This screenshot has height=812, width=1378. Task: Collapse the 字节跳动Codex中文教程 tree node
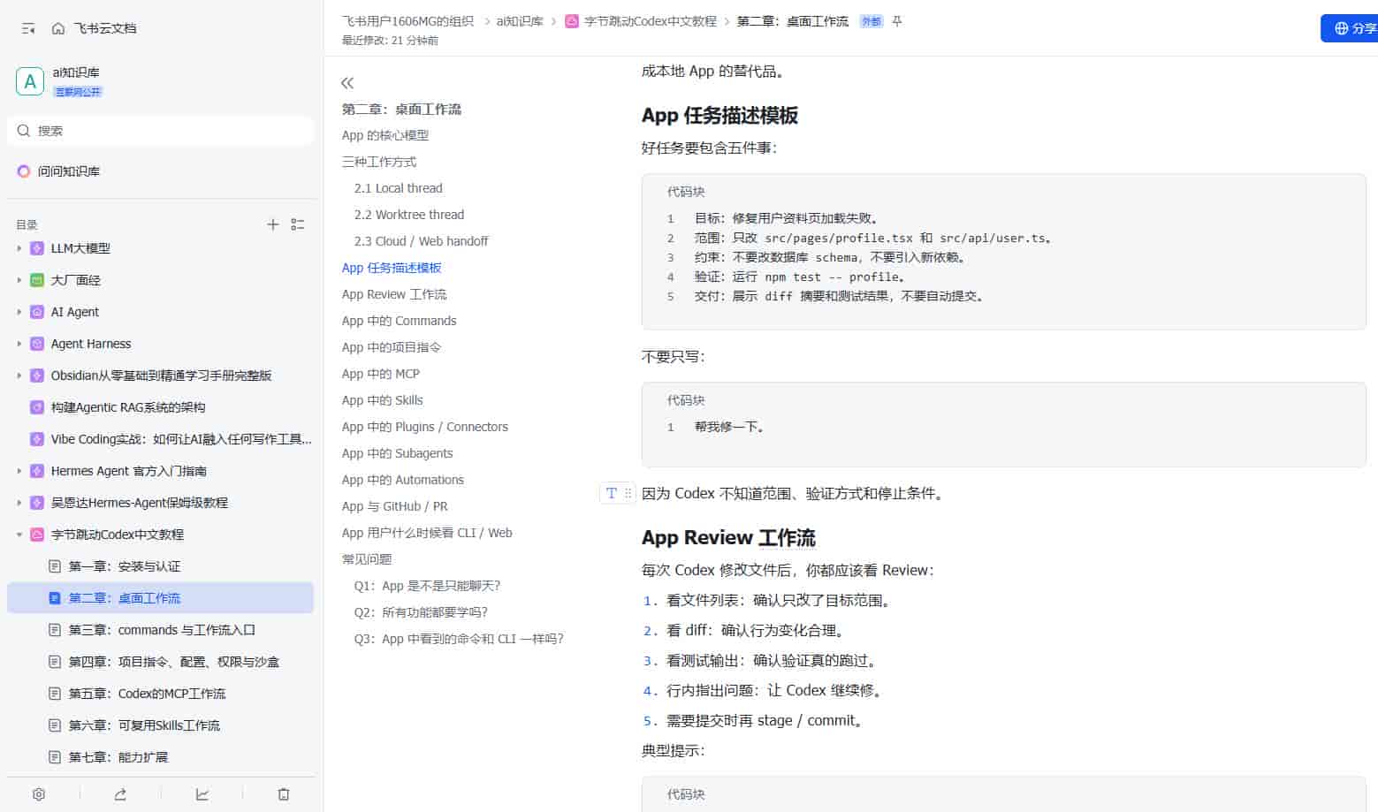tap(19, 535)
